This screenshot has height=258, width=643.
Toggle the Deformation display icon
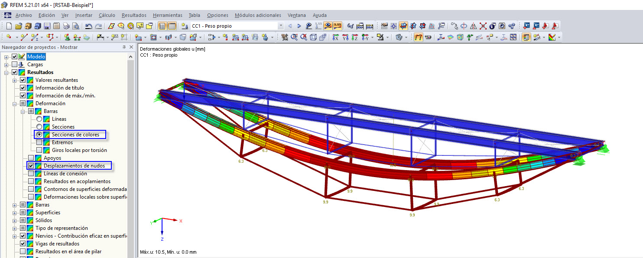[419, 38]
